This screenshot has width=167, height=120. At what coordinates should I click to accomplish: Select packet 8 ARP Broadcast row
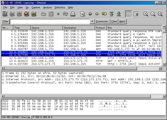point(82,46)
